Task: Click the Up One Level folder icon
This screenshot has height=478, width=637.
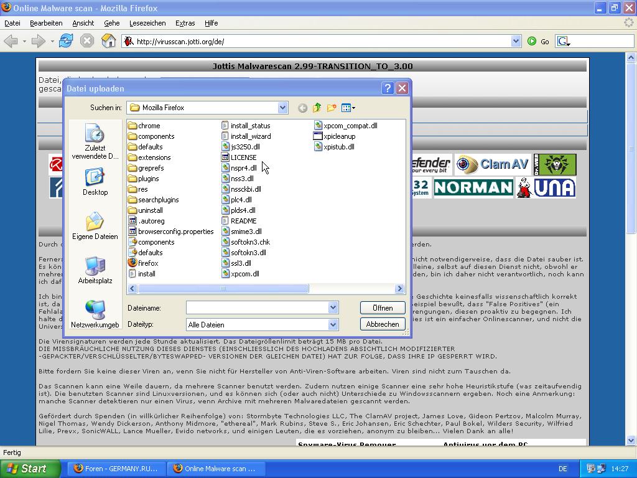Action: (317, 108)
